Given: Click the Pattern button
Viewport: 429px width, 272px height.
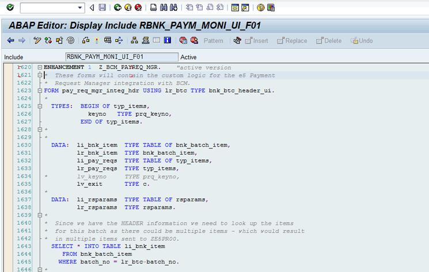Looking at the screenshot, I should point(214,41).
